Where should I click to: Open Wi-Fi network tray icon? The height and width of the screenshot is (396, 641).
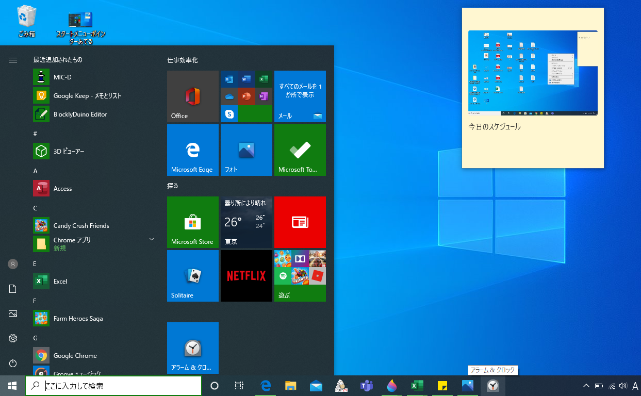(x=612, y=386)
